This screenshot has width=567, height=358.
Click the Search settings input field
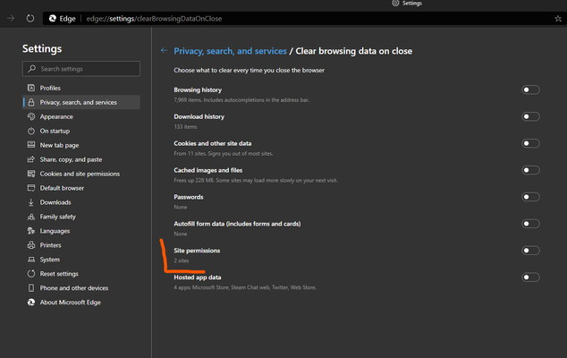pyautogui.click(x=81, y=69)
